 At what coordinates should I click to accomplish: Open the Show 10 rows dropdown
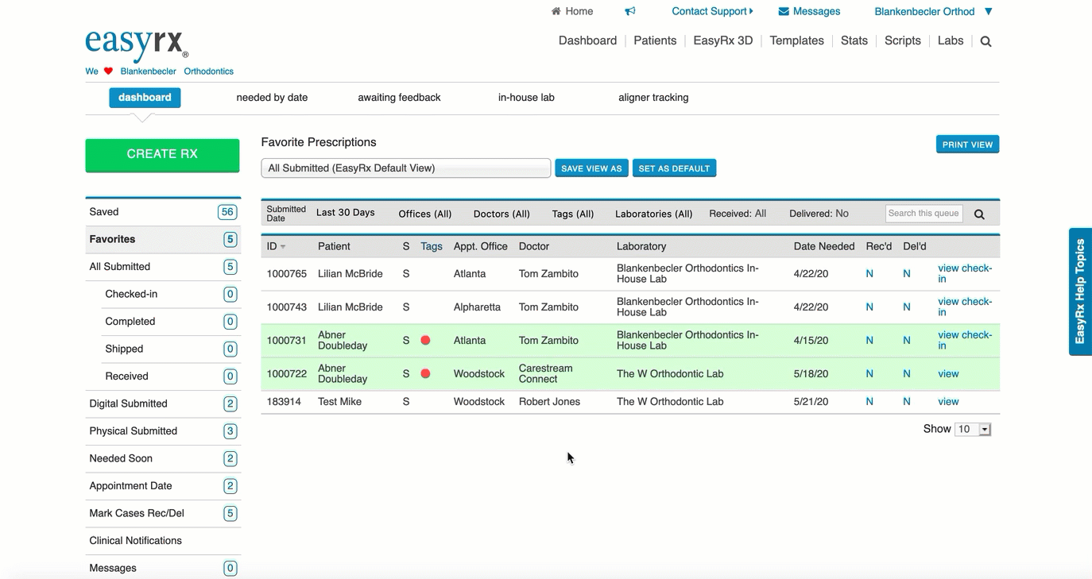tap(973, 429)
